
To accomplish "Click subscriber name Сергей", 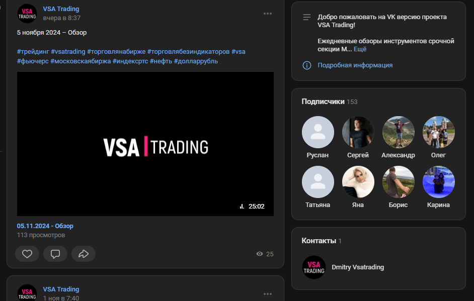I will pos(358,155).
